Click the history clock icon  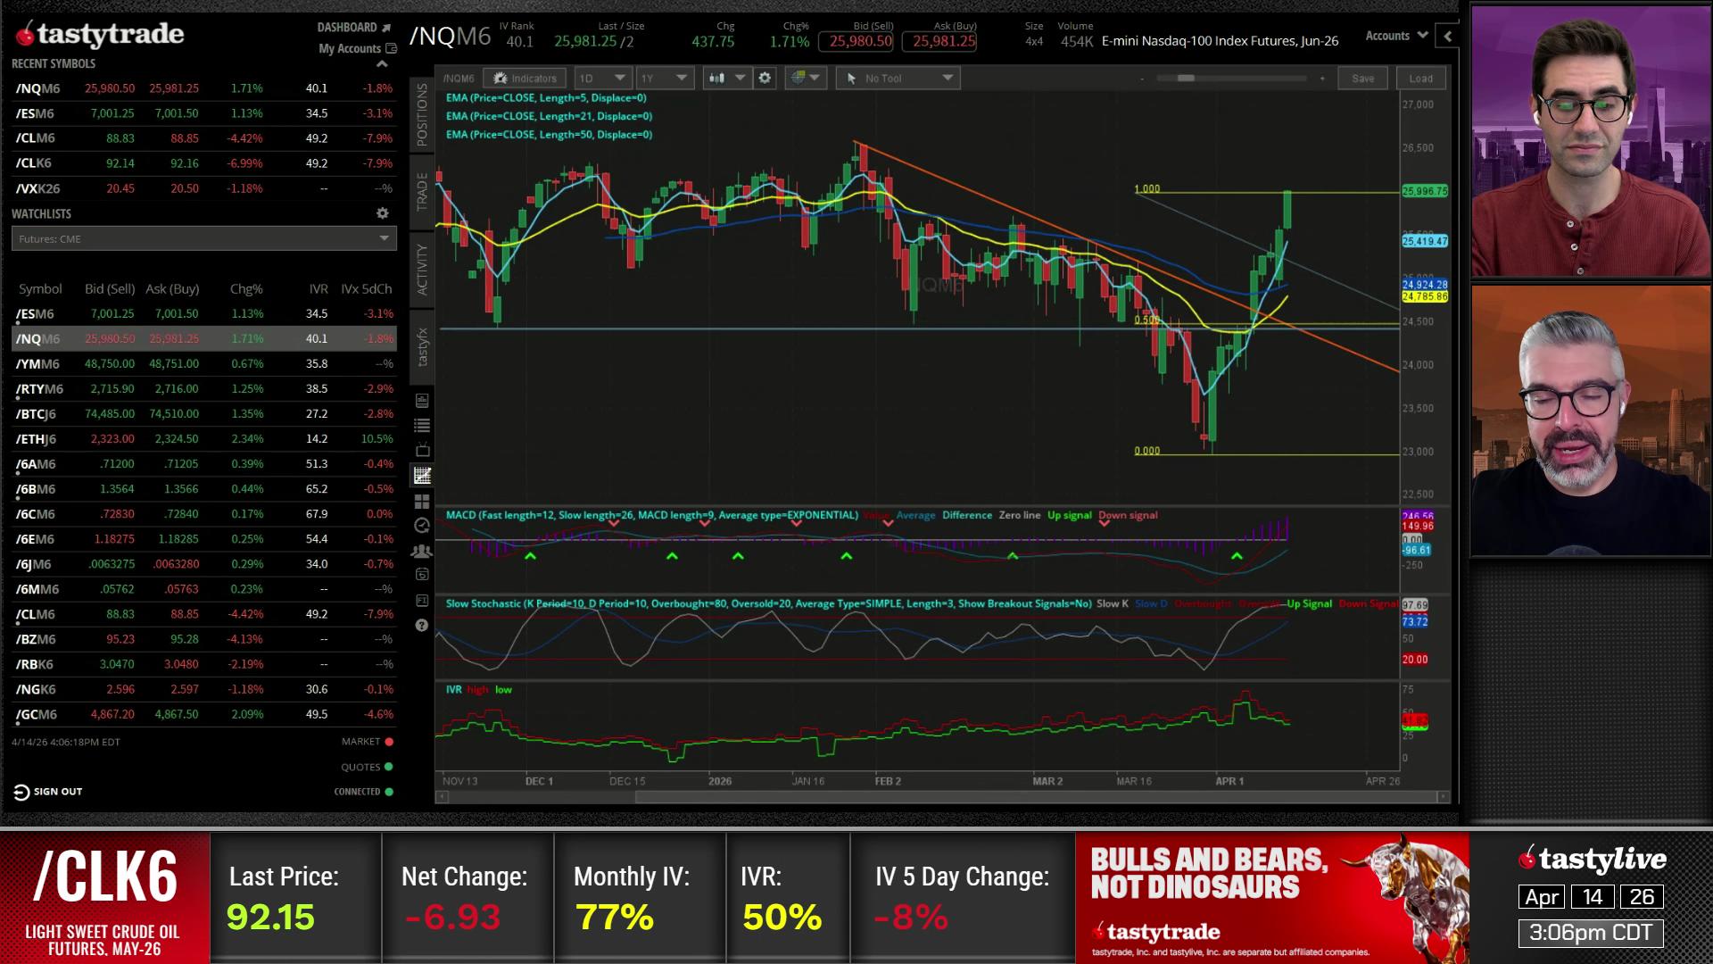pos(422,527)
